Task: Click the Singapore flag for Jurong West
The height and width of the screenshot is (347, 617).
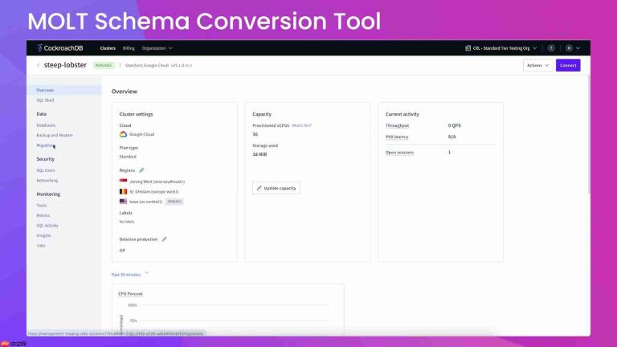Action: coord(123,182)
